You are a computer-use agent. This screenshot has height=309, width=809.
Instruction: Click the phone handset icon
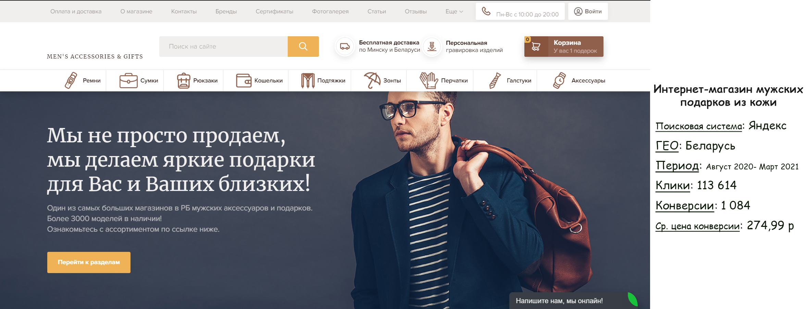tap(486, 11)
